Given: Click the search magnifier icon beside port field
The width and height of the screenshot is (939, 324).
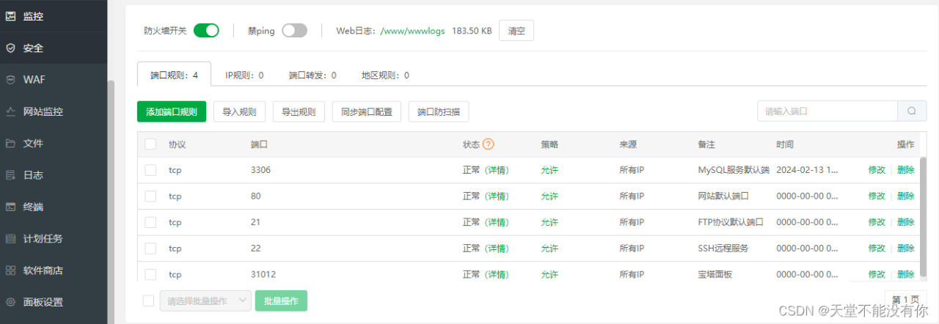Looking at the screenshot, I should point(912,111).
